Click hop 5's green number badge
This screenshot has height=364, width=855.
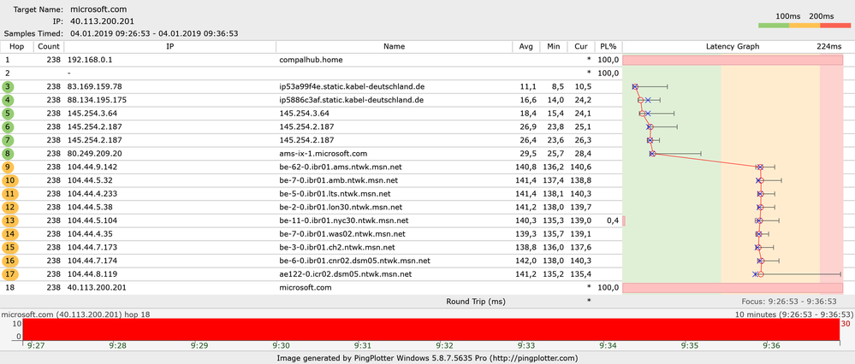pyautogui.click(x=9, y=113)
